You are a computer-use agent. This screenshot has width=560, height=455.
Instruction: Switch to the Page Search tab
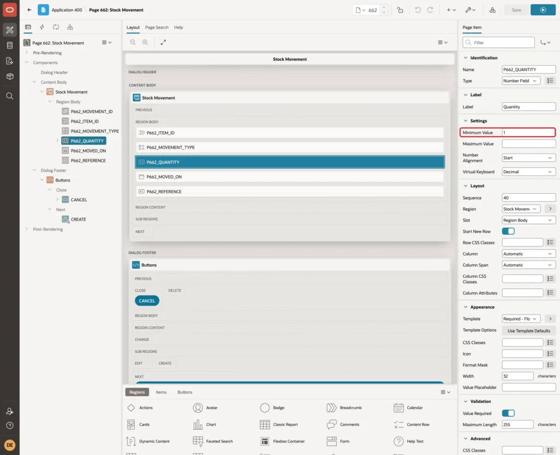coord(156,27)
